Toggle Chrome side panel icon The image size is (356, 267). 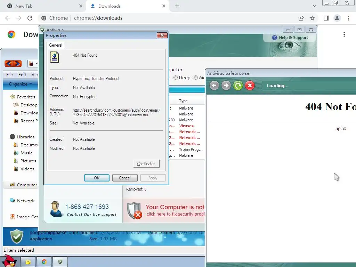point(326,18)
